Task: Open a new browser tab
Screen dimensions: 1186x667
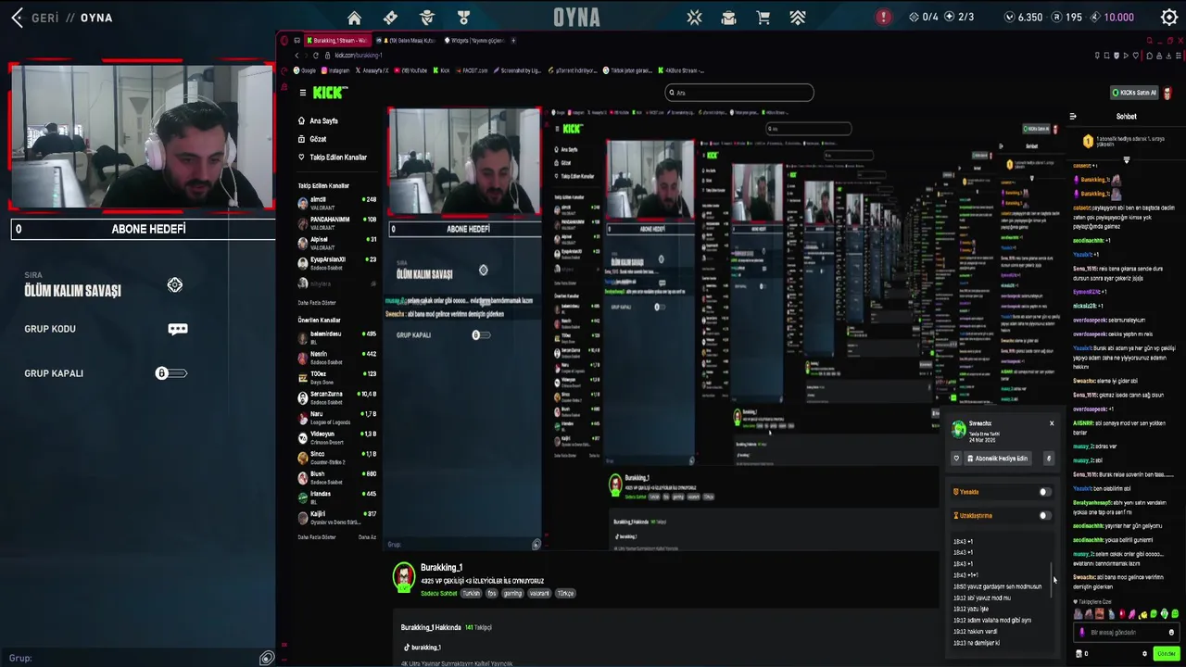Action: point(514,41)
